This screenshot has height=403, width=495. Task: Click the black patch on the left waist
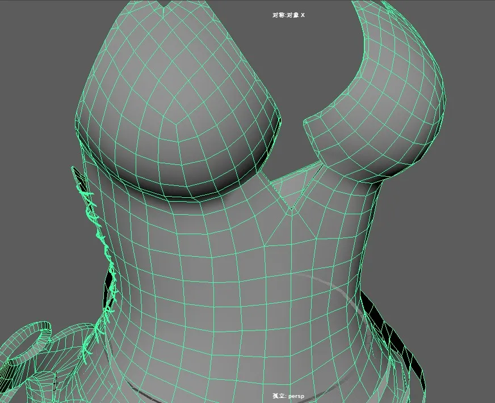(109, 289)
